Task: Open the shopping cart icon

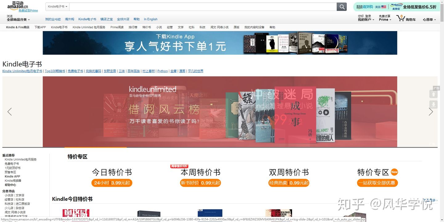Action: click(401, 18)
